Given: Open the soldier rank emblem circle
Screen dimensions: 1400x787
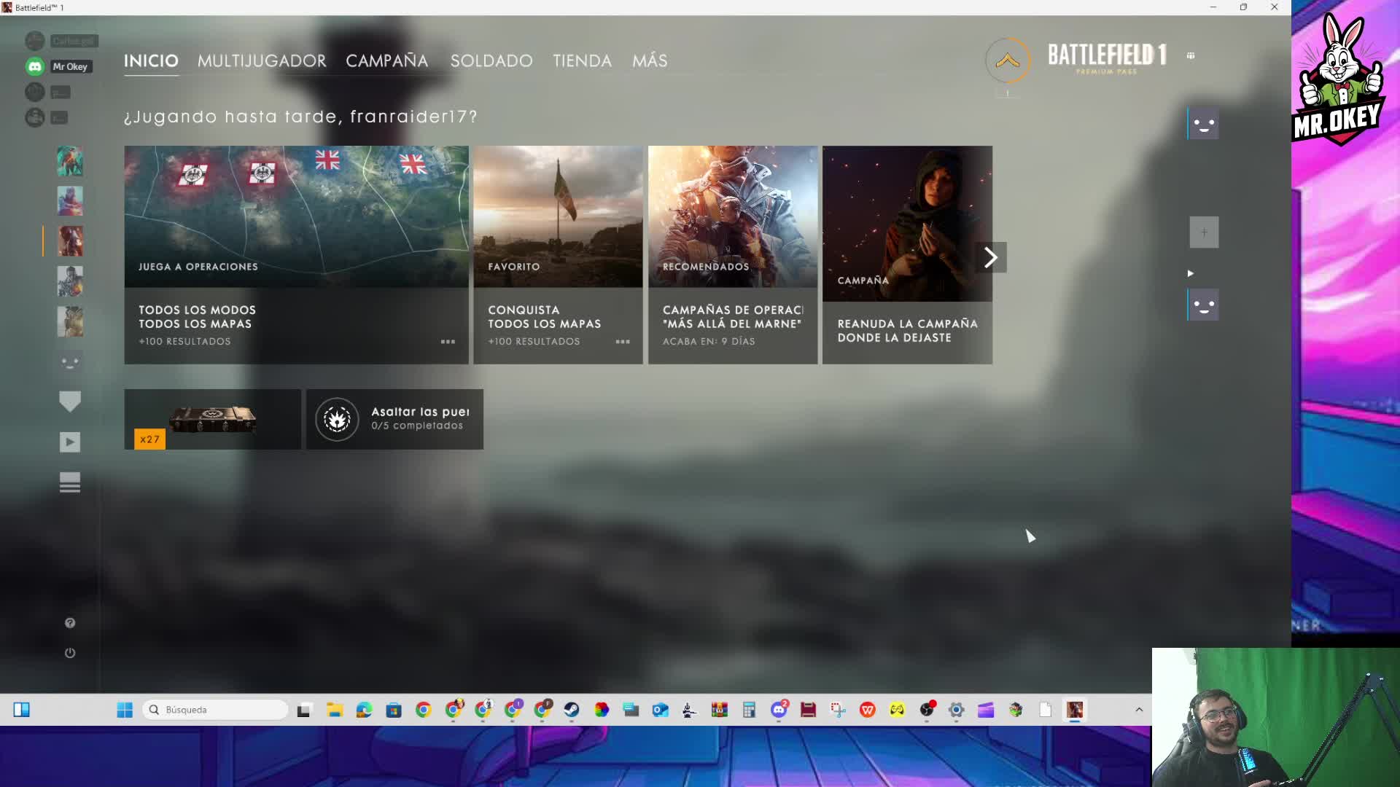Looking at the screenshot, I should 1008,60.
